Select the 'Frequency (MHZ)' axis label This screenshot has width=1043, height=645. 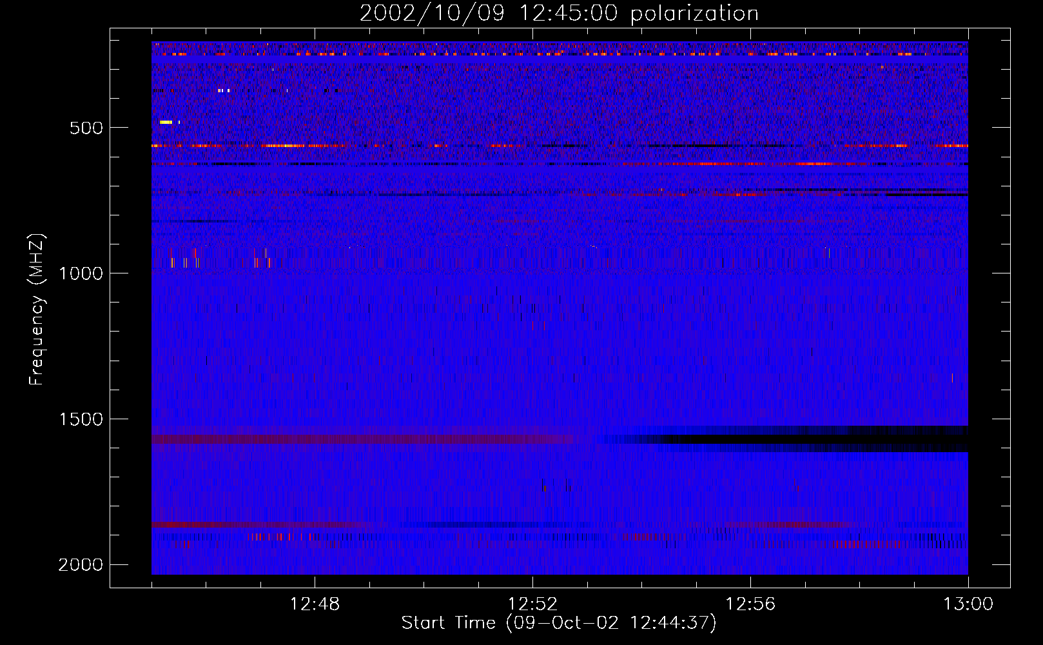point(37,310)
